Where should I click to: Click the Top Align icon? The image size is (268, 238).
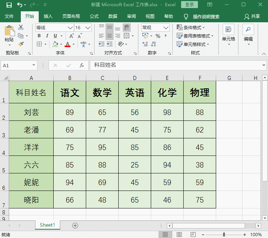102,27
